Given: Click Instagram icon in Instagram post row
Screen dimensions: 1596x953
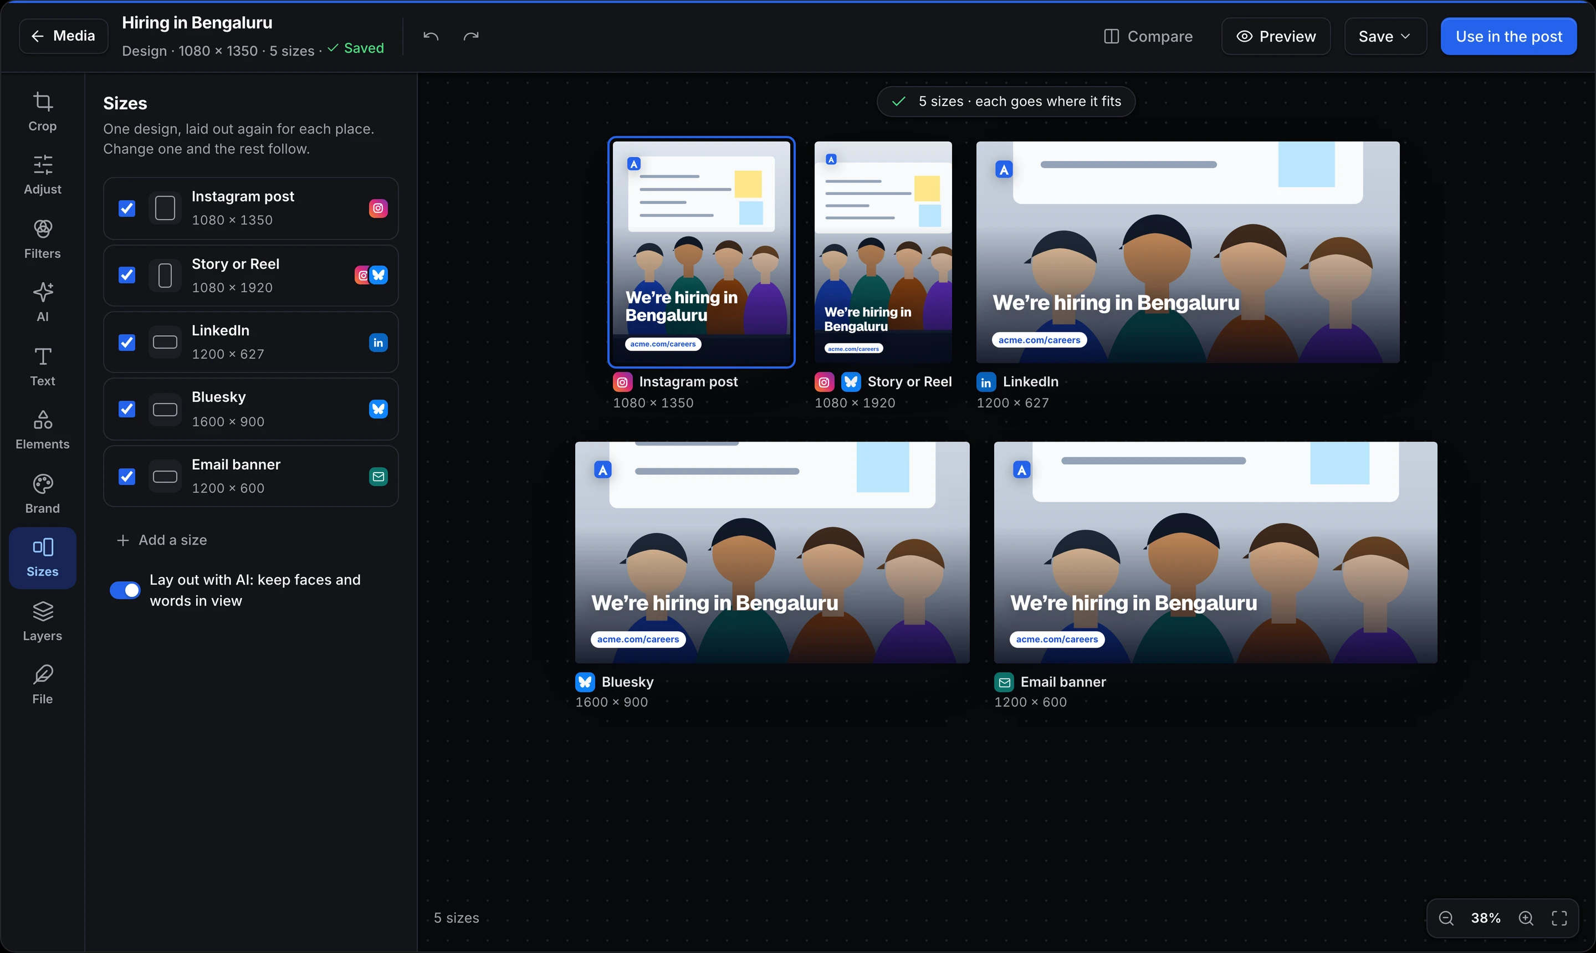Looking at the screenshot, I should pyautogui.click(x=378, y=208).
